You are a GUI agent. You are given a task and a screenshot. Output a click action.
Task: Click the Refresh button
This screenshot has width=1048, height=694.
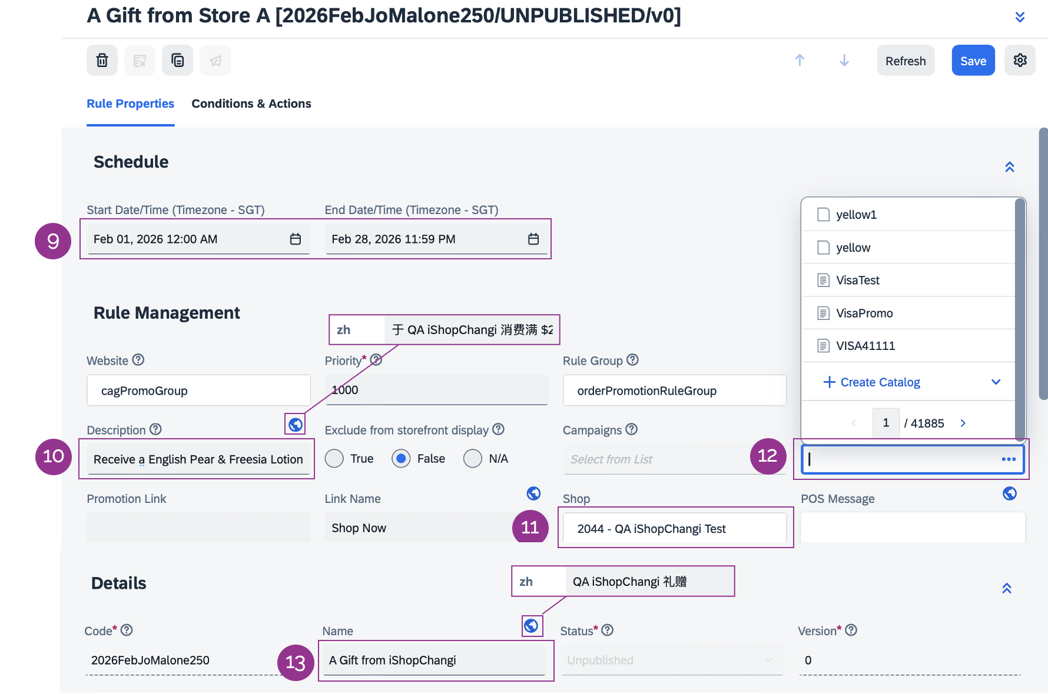905,61
